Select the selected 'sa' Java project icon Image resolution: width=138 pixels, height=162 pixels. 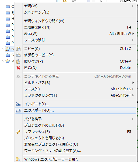coord(8,49)
